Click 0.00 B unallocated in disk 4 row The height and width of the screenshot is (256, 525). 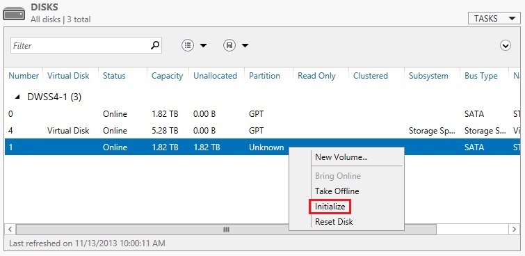204,131
